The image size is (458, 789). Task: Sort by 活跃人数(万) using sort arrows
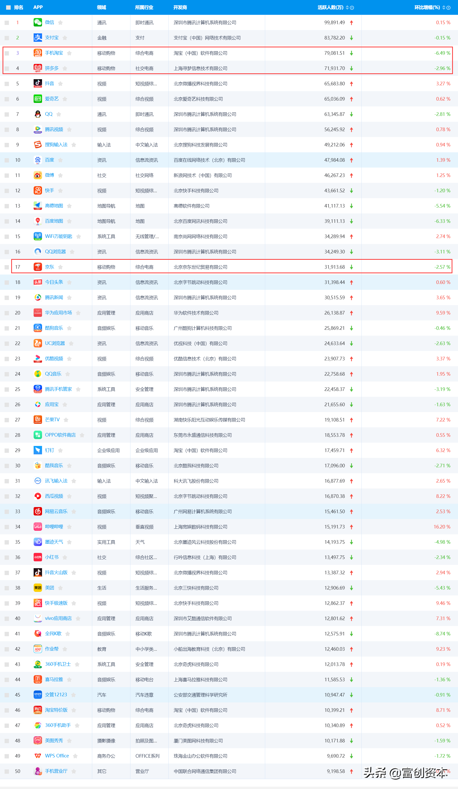tap(347, 8)
